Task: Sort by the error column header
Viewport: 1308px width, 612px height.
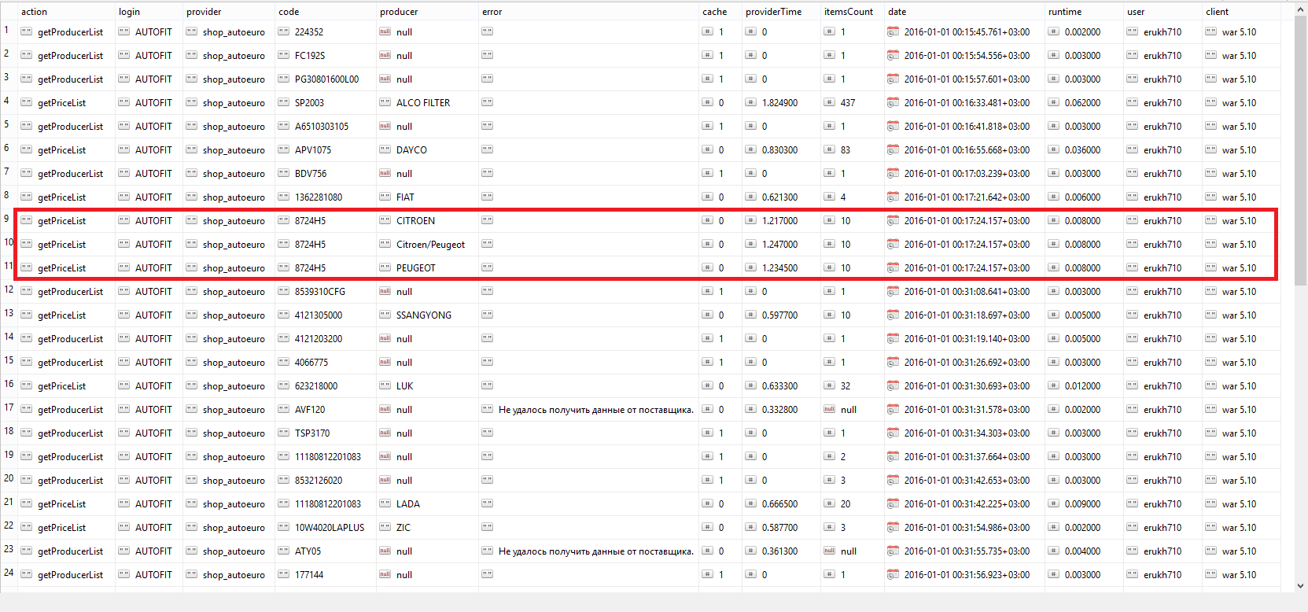Action: (492, 12)
